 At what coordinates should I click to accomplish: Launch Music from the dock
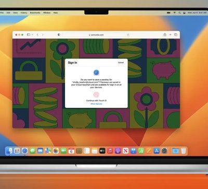click(110, 151)
